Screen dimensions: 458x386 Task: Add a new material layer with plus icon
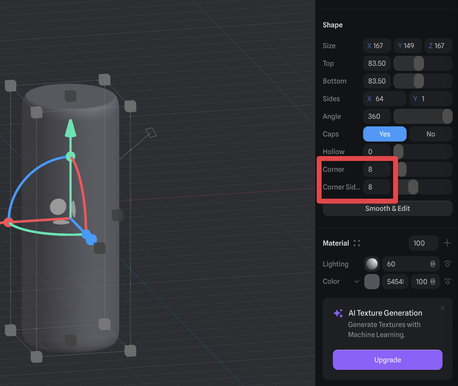tap(447, 243)
